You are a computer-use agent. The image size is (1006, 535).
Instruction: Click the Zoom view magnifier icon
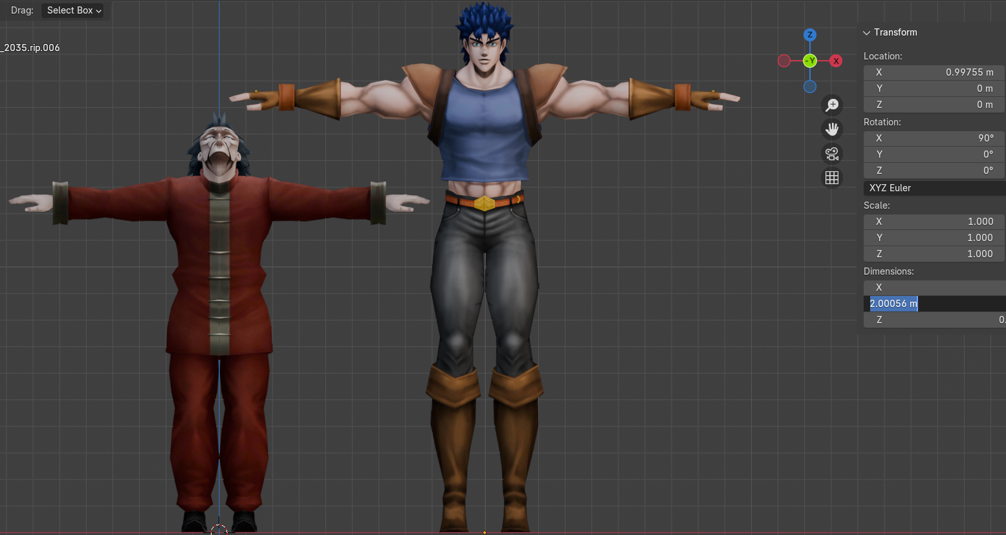(832, 105)
